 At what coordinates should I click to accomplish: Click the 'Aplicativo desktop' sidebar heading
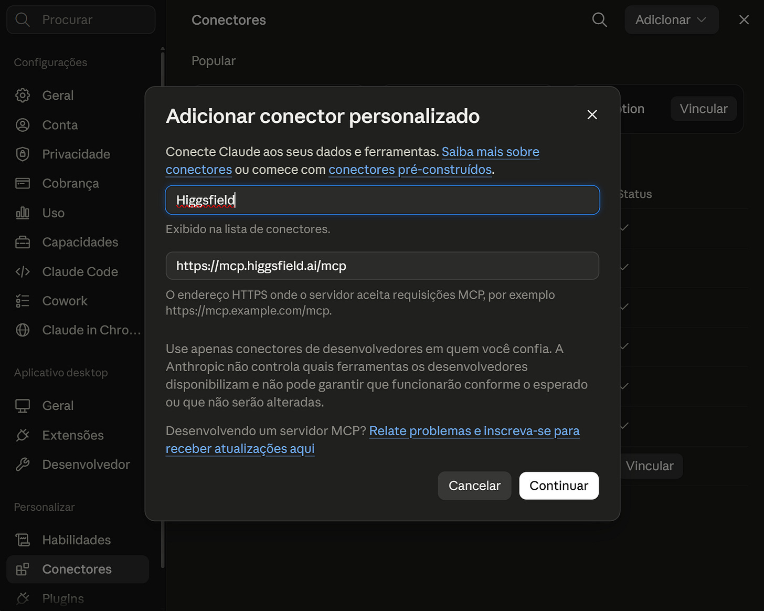pos(61,373)
